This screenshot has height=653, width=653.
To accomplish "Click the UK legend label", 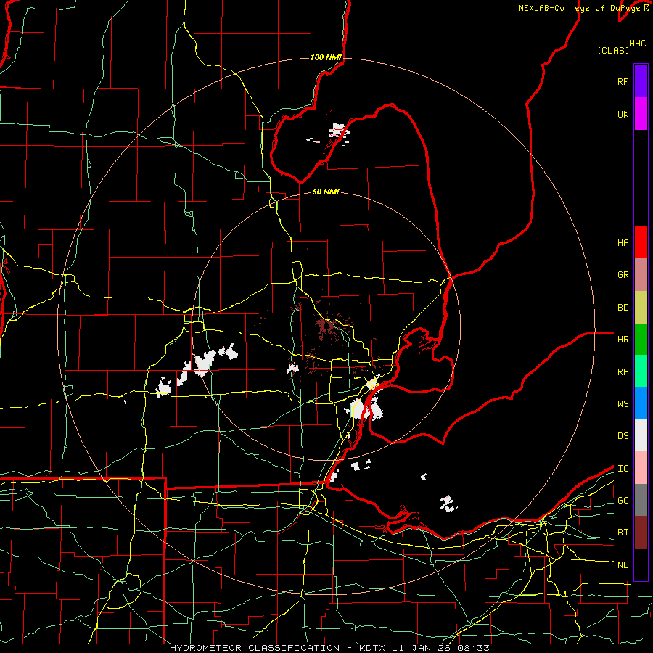I will click(x=623, y=114).
